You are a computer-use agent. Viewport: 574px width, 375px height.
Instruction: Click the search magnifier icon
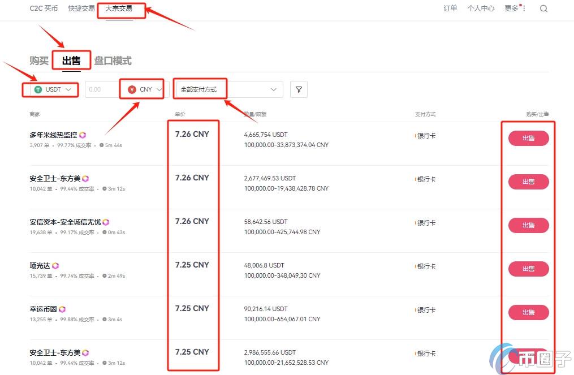tap(543, 8)
